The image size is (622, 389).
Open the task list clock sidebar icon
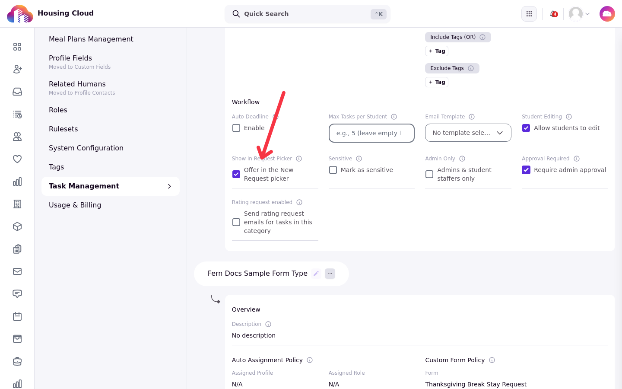pyautogui.click(x=17, y=114)
